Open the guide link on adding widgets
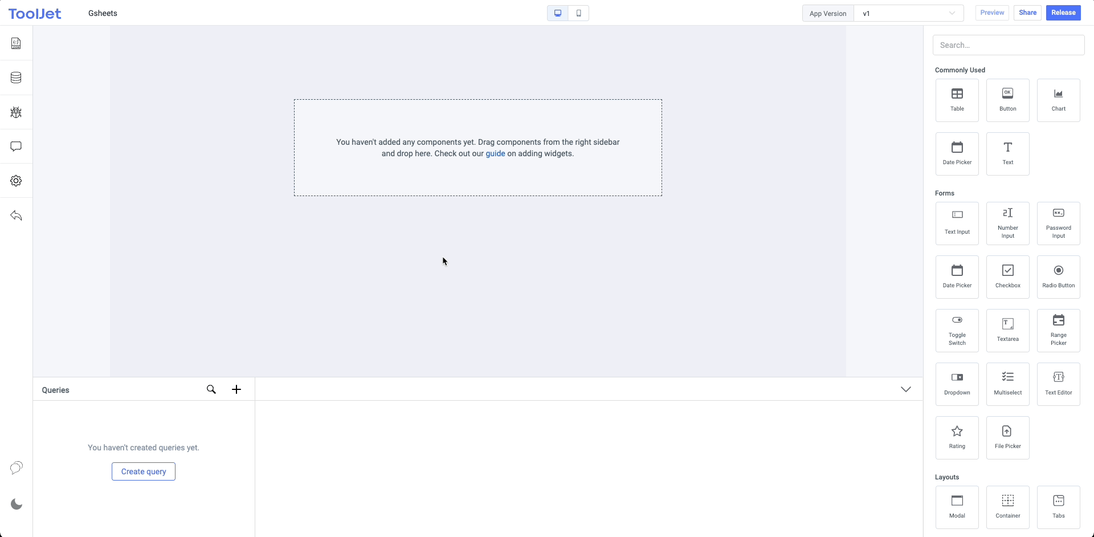 pos(495,153)
